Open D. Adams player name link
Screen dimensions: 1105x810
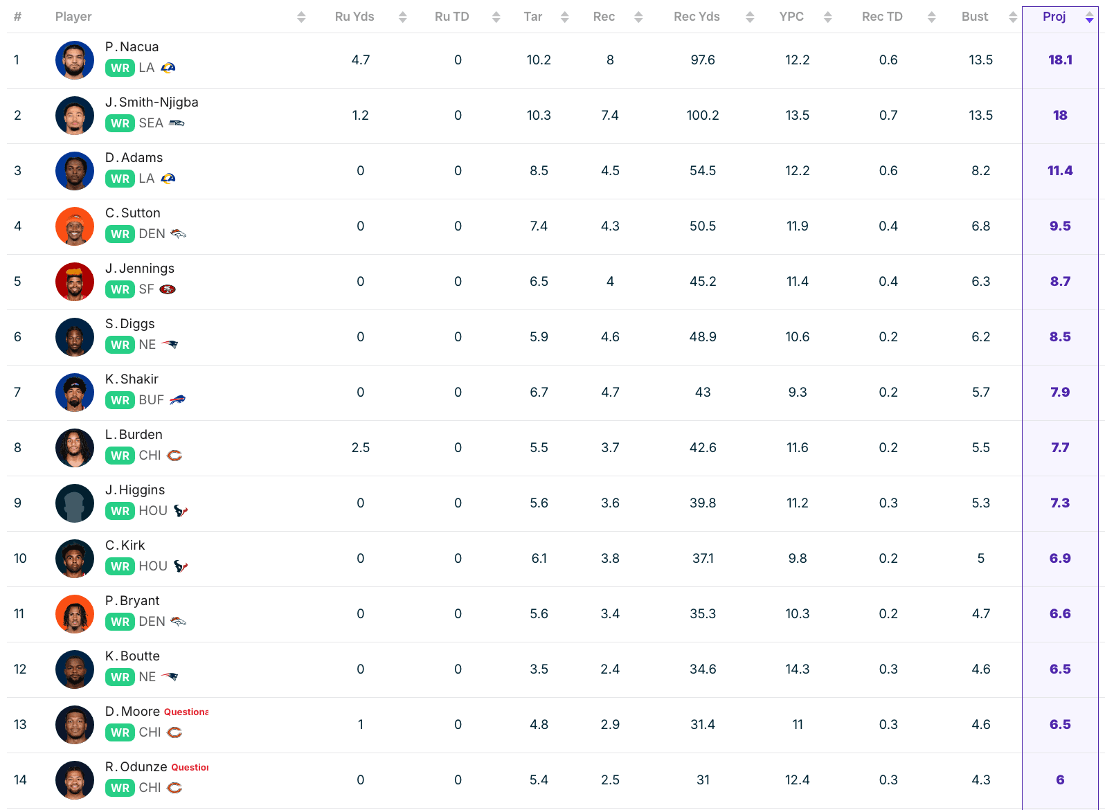click(134, 158)
